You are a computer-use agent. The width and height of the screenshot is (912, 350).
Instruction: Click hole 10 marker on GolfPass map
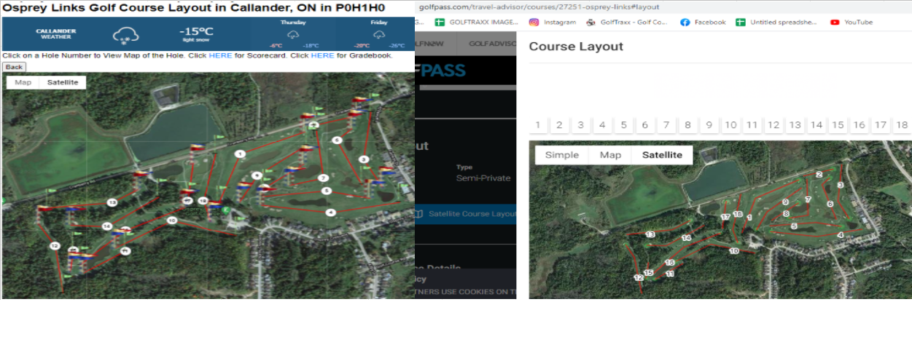(x=734, y=251)
